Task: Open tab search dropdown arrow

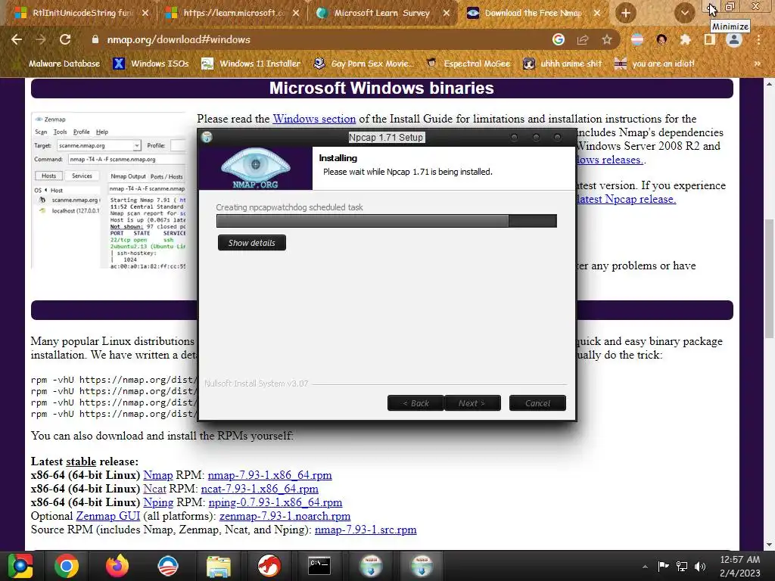Action: pyautogui.click(x=684, y=13)
